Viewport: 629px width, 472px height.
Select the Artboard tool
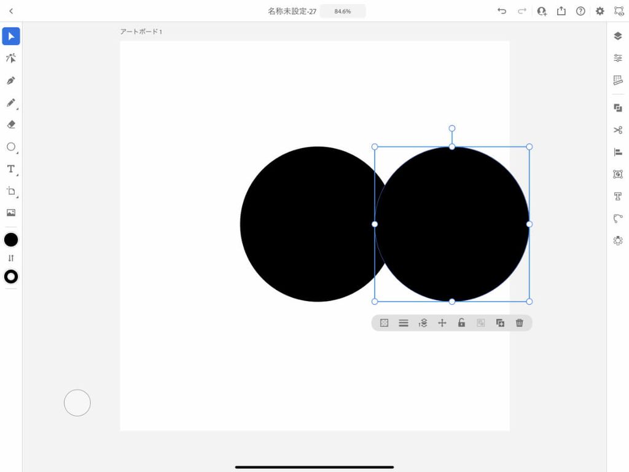[x=11, y=191]
